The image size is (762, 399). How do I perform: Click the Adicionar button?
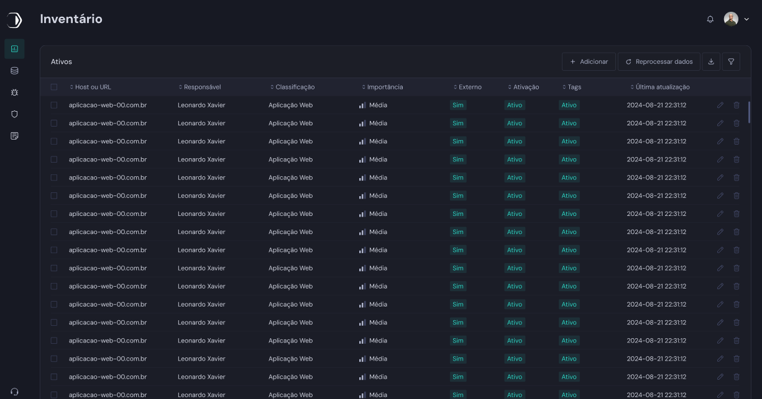[x=589, y=61]
